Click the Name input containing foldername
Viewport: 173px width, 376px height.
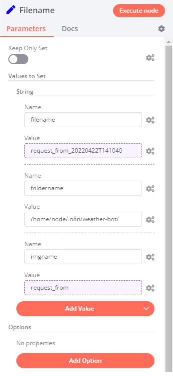[x=83, y=188]
